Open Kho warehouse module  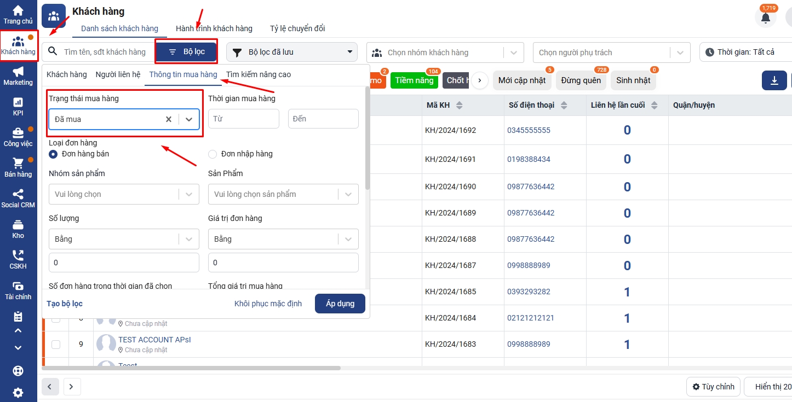pyautogui.click(x=18, y=229)
